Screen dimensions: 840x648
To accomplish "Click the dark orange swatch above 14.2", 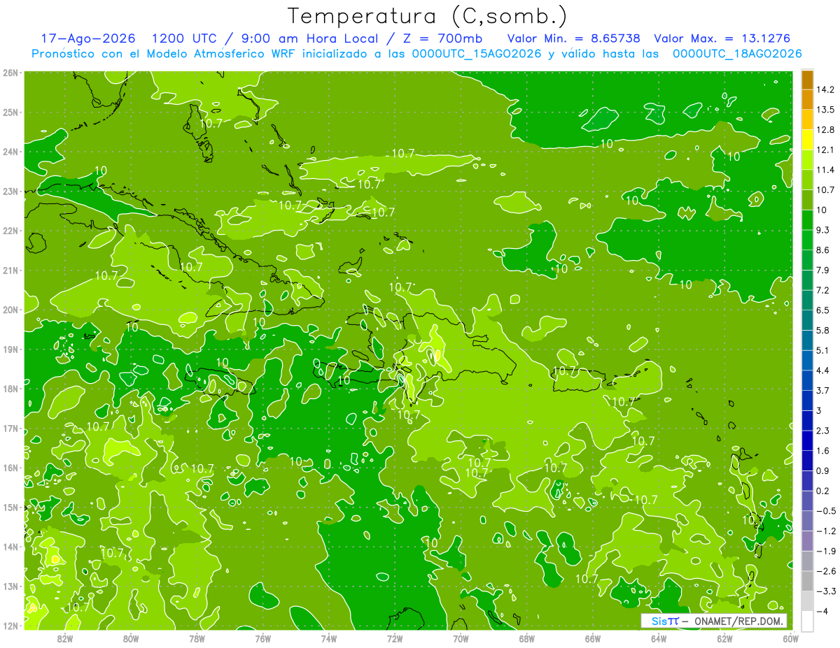I will click(x=807, y=80).
